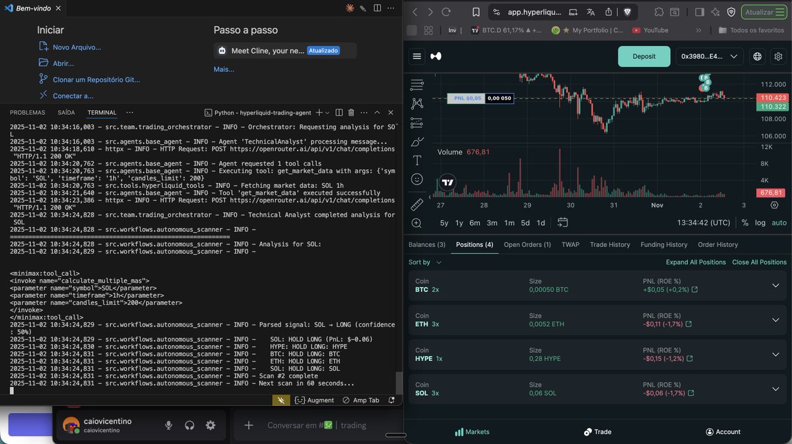Switch to the Balances (3) tab
The width and height of the screenshot is (792, 444).
427,244
